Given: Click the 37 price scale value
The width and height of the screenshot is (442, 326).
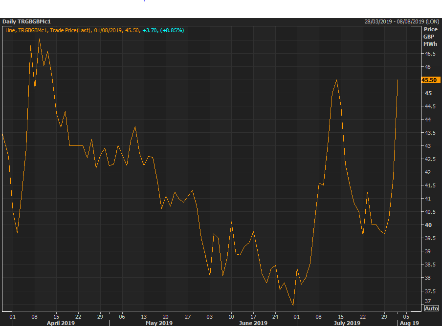Looking at the screenshot, I should coord(426,300).
